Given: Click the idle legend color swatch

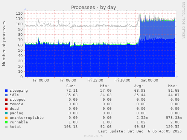Looking at the screenshot, I should point(6,95).
